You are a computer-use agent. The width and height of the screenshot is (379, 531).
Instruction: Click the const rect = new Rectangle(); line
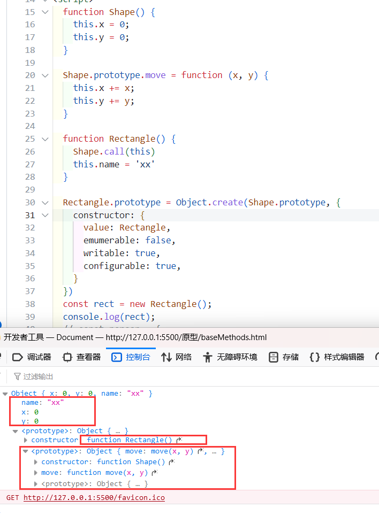pos(137,304)
